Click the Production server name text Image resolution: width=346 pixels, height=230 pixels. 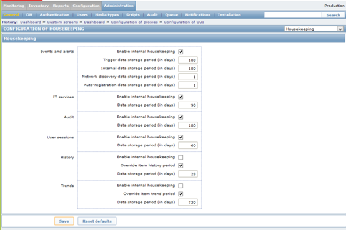pyautogui.click(x=334, y=6)
